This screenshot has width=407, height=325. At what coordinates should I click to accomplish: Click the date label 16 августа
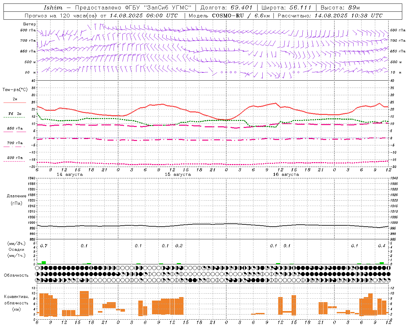(x=286, y=175)
